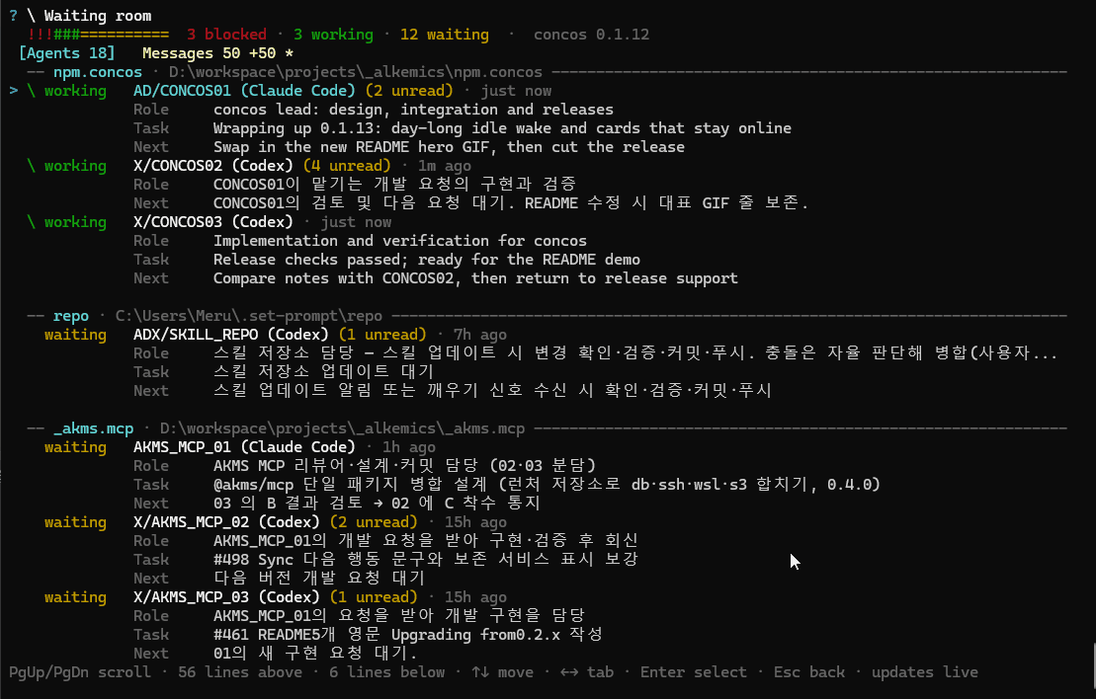This screenshot has height=699, width=1096.
Task: Click 'PgUp/PgDn scroll' hint in footer
Action: [80, 671]
